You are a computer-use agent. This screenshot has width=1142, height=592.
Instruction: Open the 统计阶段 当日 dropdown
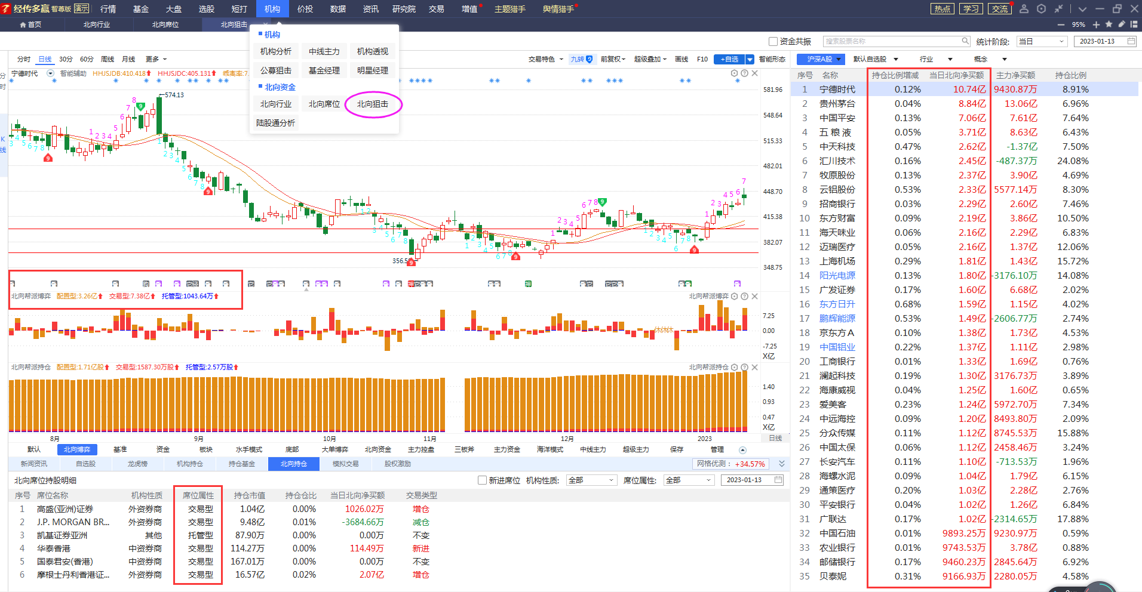pyautogui.click(x=1042, y=41)
